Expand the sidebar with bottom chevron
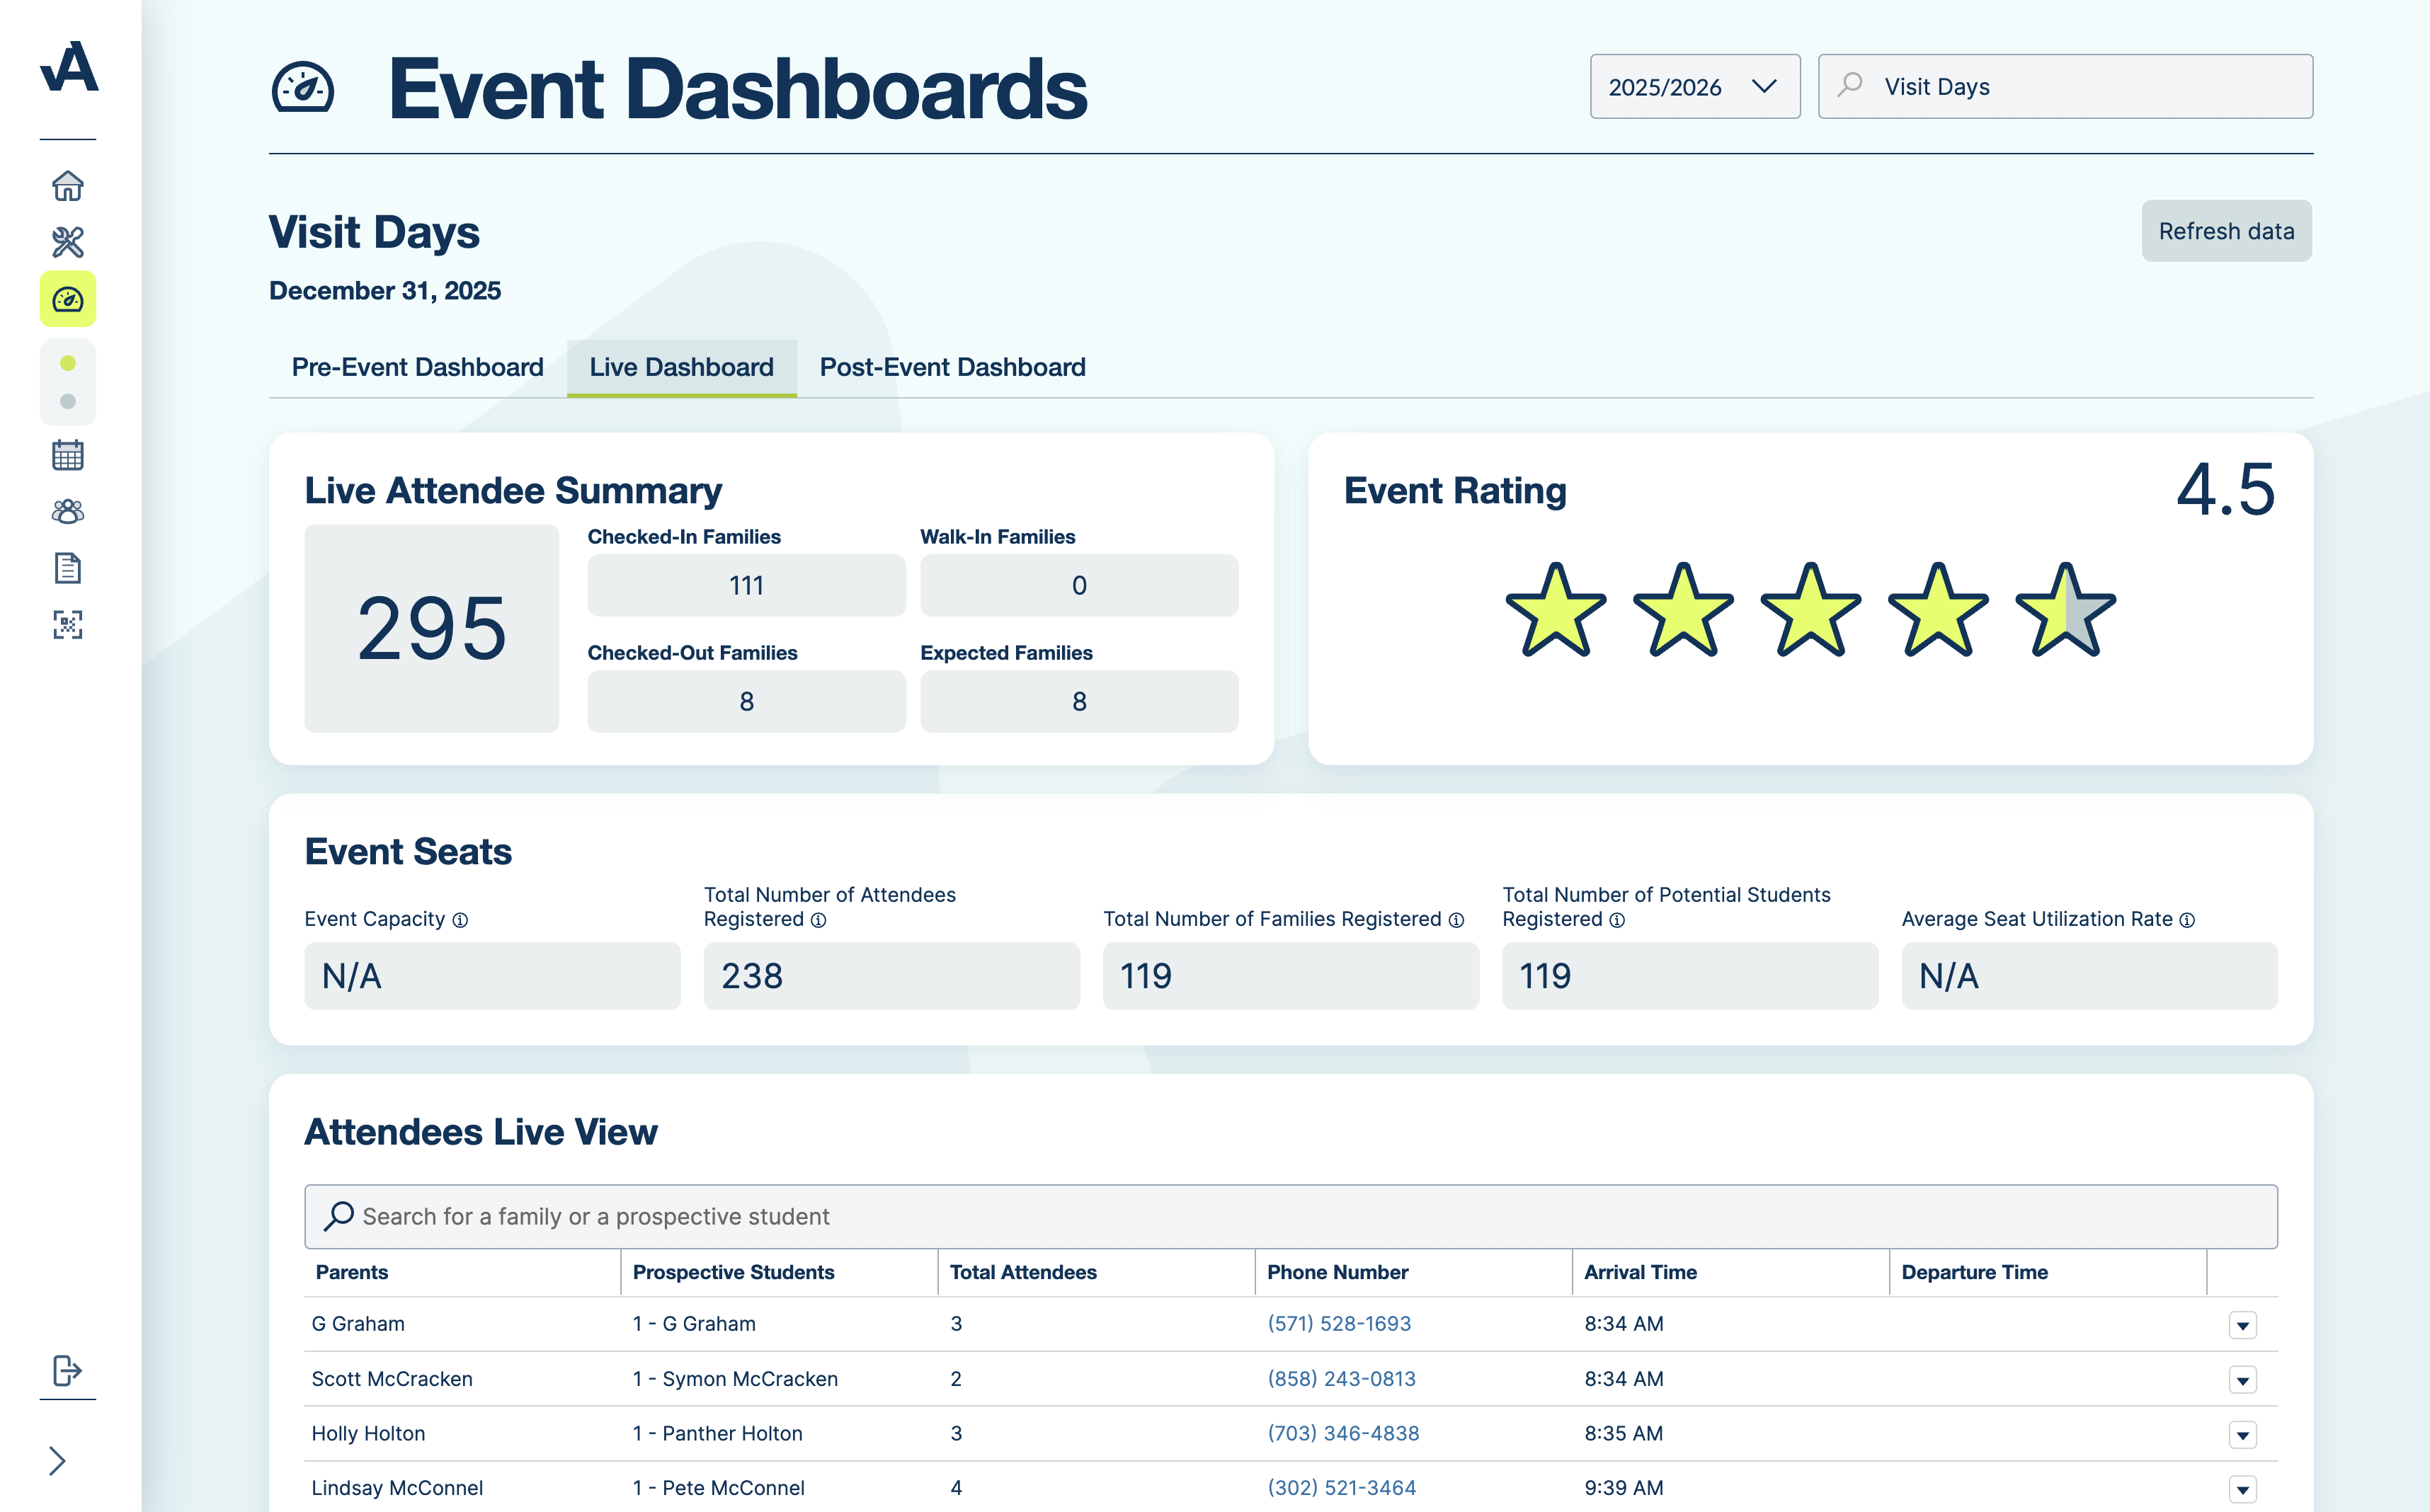2430x1512 pixels. click(x=57, y=1461)
